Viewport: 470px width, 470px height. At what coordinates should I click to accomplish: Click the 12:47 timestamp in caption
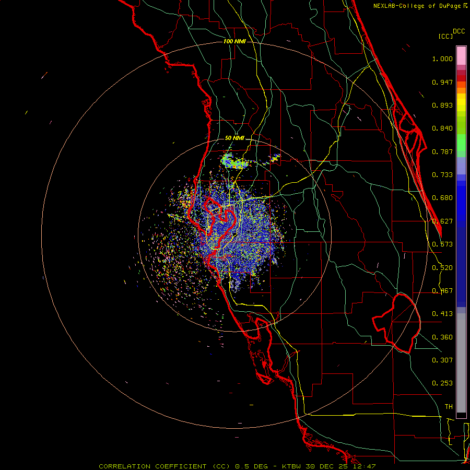(x=365, y=466)
